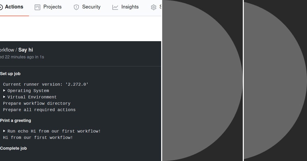Expand the Run echo workflow step output

pos(4,131)
